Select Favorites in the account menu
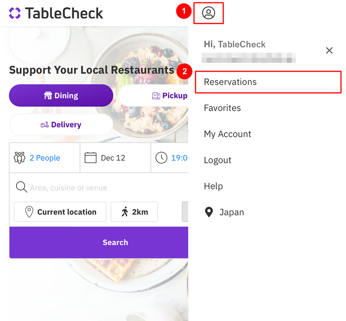Image resolution: width=346 pixels, height=321 pixels. [x=222, y=108]
